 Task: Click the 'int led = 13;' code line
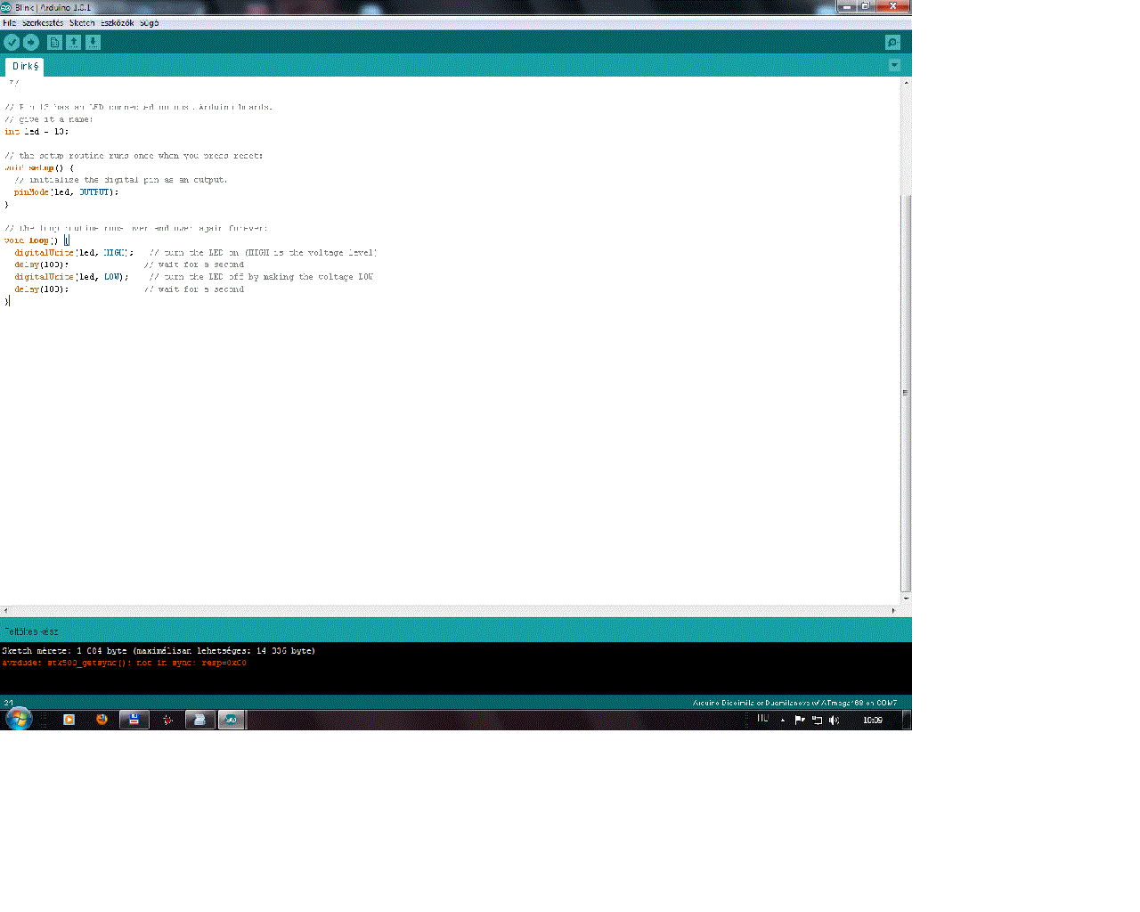coord(37,132)
